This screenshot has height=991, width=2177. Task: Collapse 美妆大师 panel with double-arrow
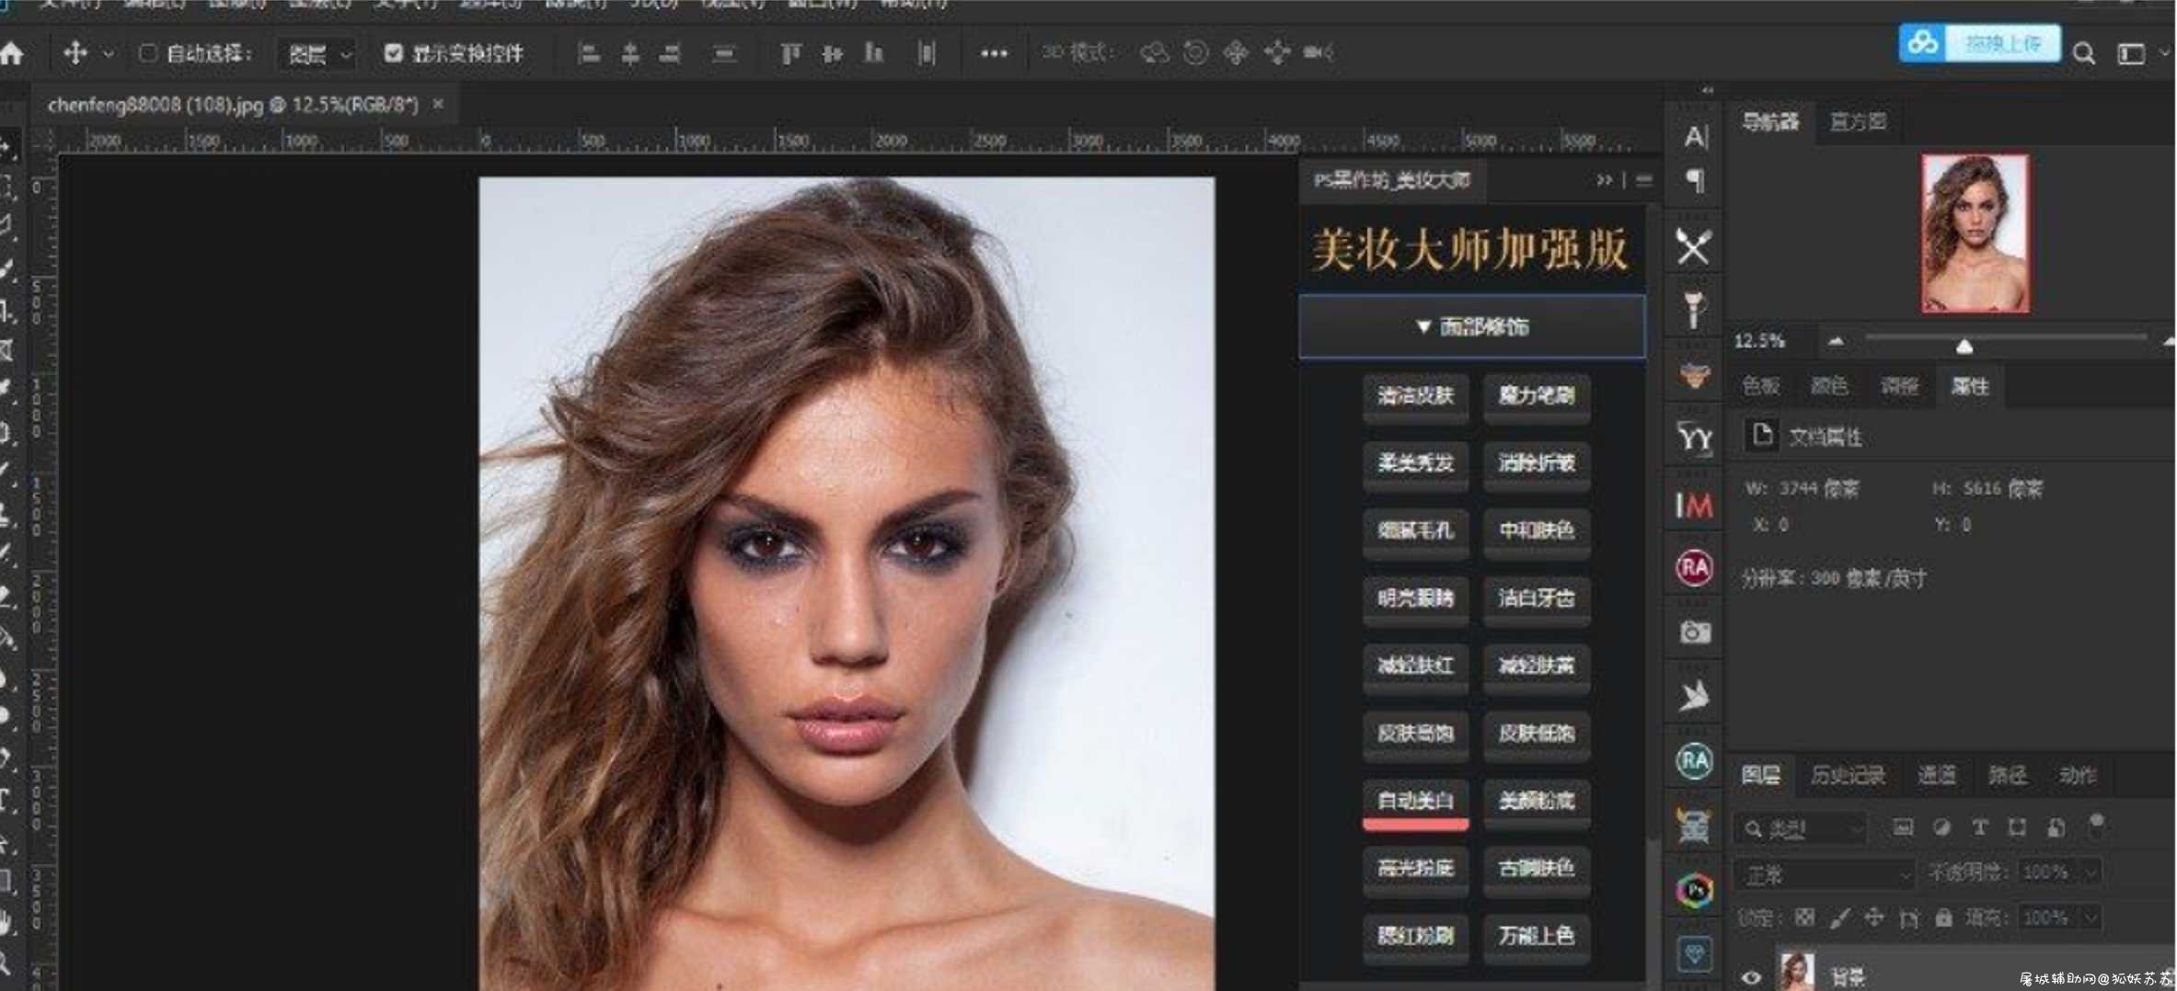click(1605, 180)
